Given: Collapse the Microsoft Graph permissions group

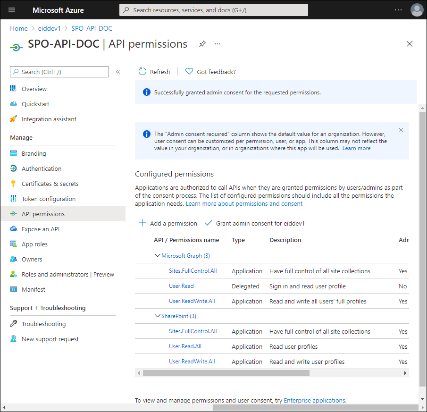Looking at the screenshot, I should (158, 256).
